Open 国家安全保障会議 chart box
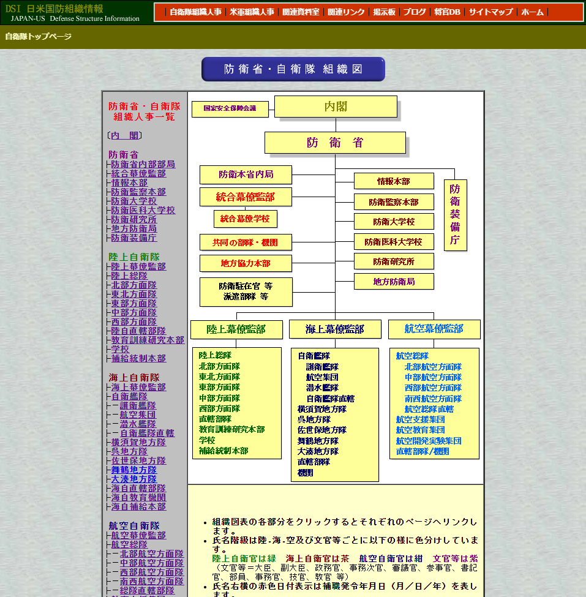This screenshot has width=586, height=597. [x=230, y=108]
